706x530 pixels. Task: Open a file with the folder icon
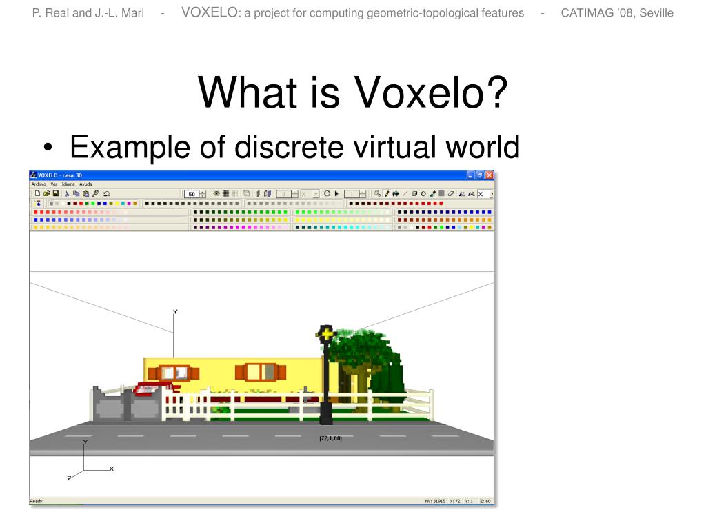click(47, 193)
